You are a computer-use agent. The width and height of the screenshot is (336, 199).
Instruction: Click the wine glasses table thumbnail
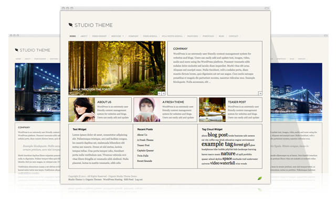point(212,109)
